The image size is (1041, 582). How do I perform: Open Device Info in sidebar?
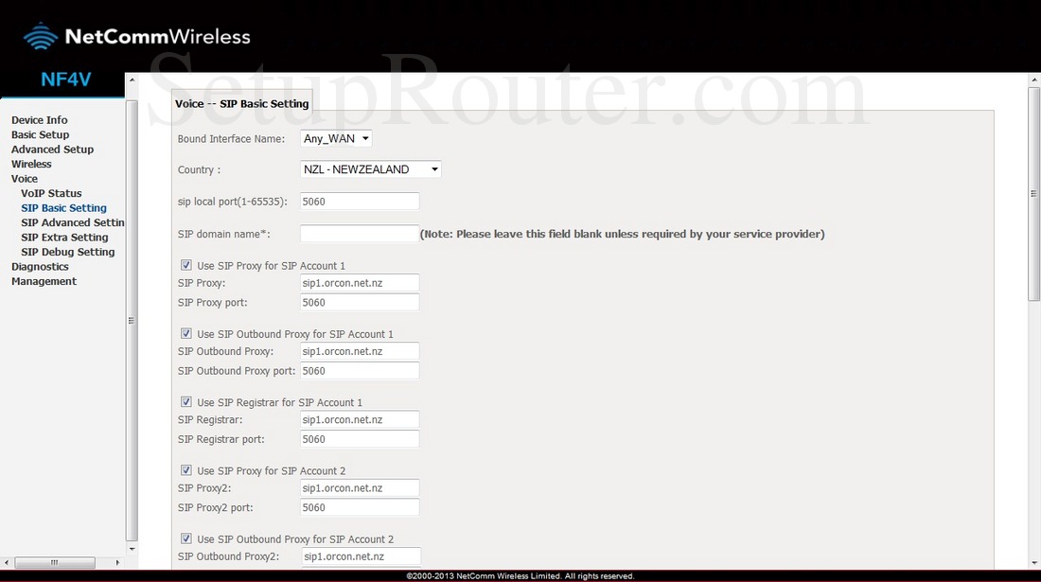click(x=39, y=120)
